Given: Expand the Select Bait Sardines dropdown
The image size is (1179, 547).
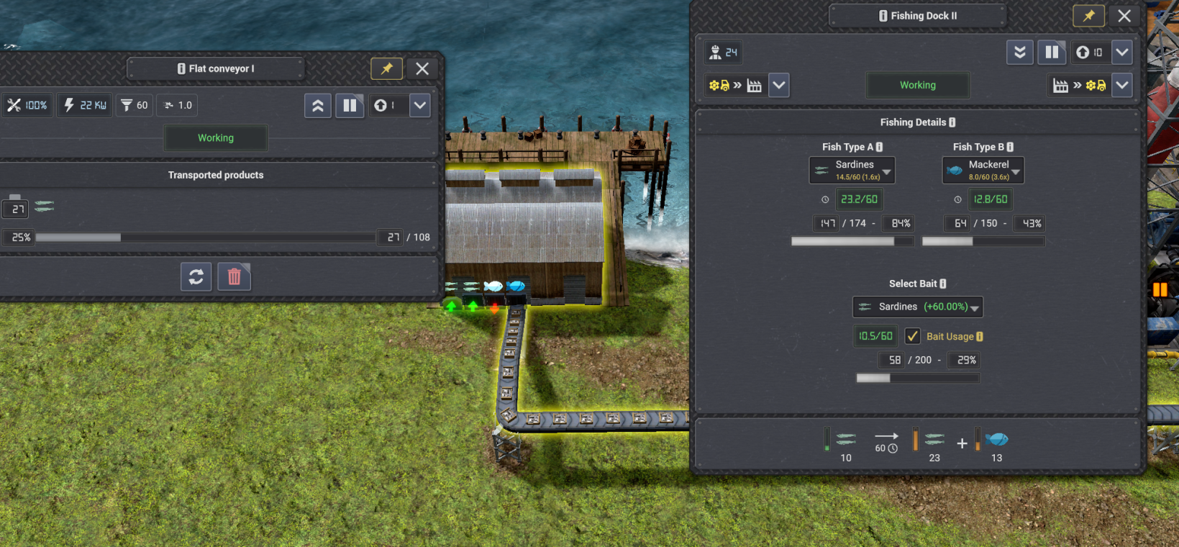Looking at the screenshot, I should coord(917,307).
